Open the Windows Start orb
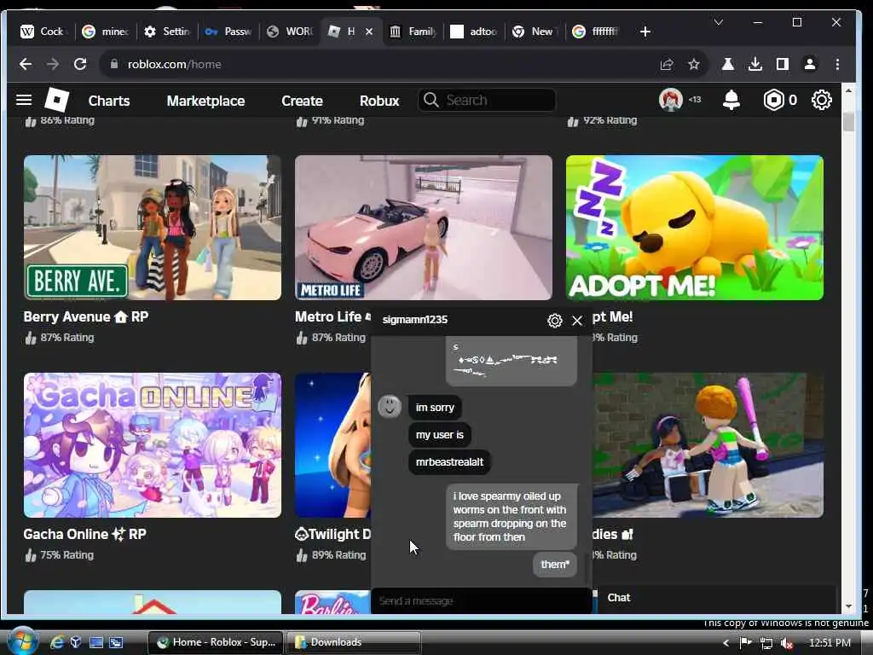 click(21, 641)
